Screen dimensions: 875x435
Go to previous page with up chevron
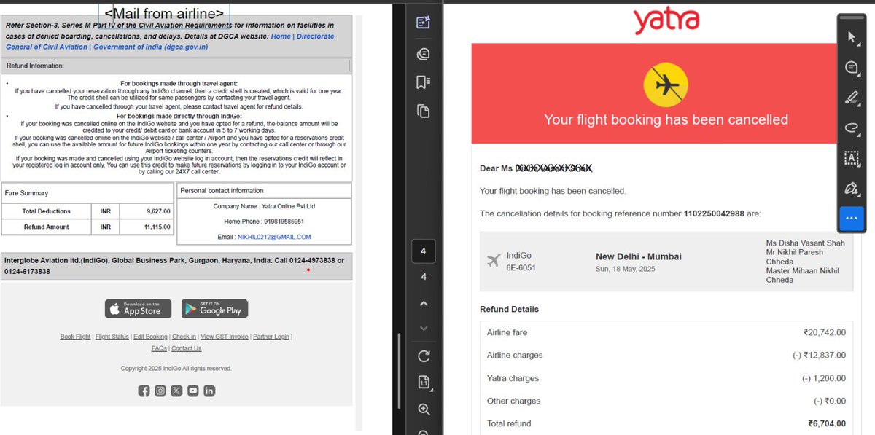click(x=424, y=303)
